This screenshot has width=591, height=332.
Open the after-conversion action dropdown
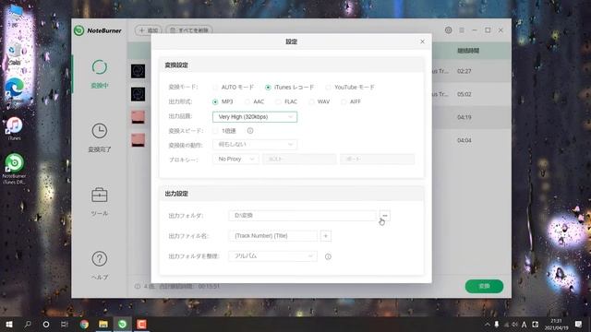pyautogui.click(x=255, y=145)
